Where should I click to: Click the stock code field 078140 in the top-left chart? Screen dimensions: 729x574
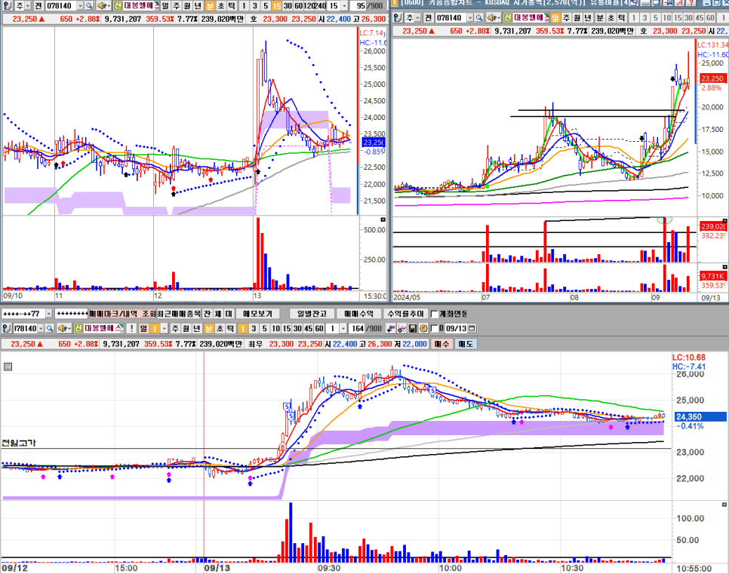tap(60, 6)
